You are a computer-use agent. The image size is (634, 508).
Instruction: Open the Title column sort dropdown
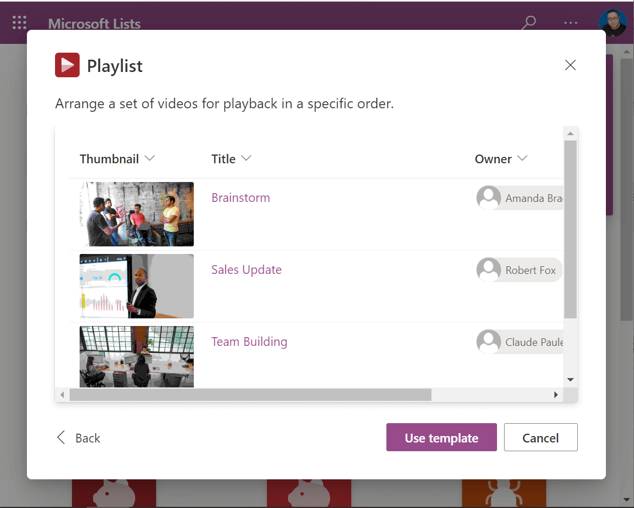(x=246, y=158)
